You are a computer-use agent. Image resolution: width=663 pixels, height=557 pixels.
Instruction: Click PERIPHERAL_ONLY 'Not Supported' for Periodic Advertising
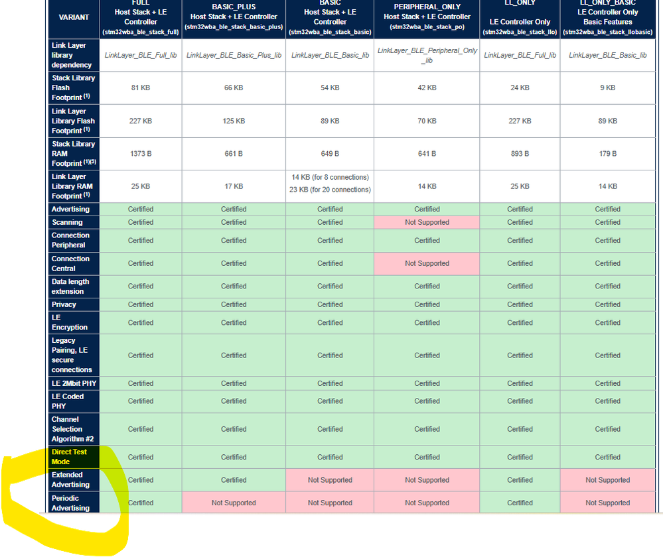tap(427, 503)
